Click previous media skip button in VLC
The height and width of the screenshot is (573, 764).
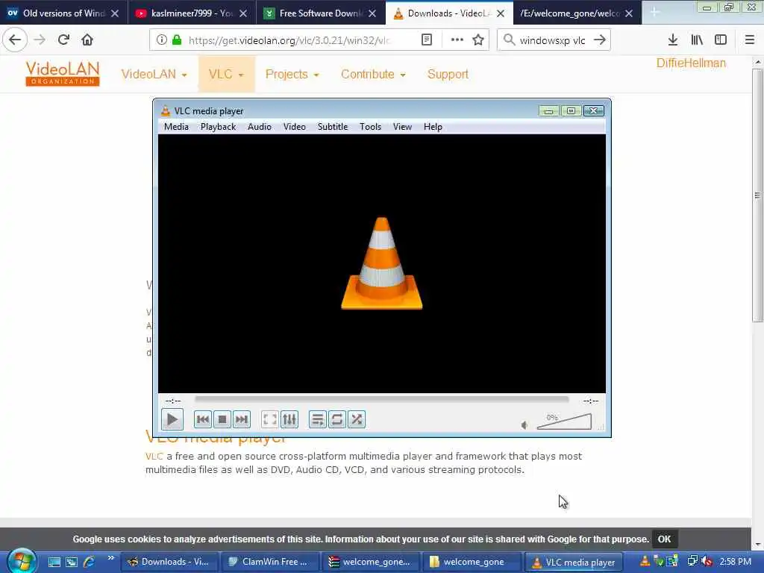tap(203, 419)
